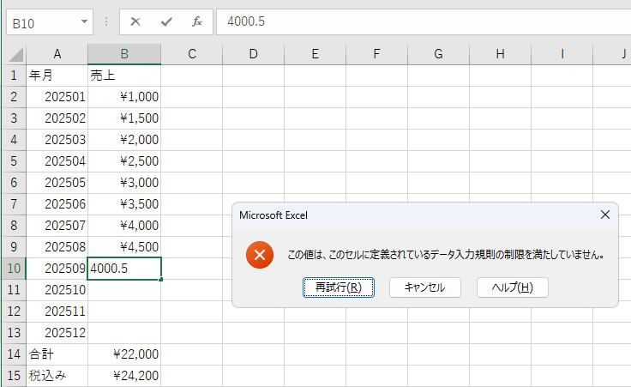631x387 pixels.
Task: Click cell containing 202511
Action: (x=57, y=311)
